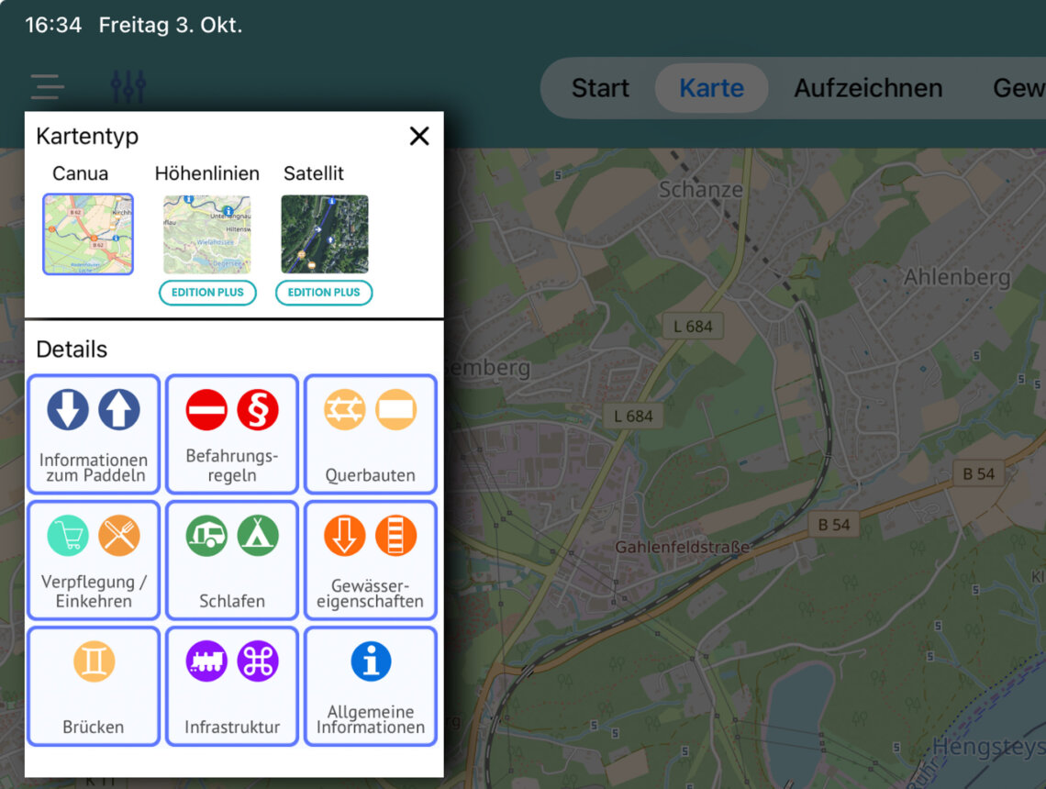
Task: Toggle Allgemeine Informationen layer
Action: [x=371, y=685]
